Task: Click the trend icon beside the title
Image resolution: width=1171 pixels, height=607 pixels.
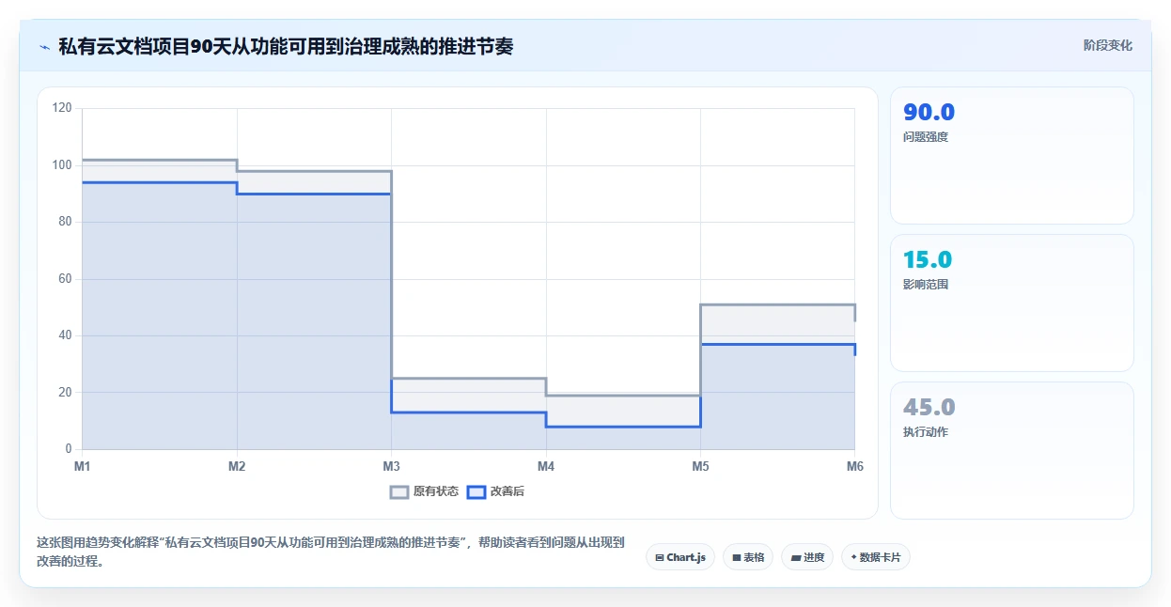Action: 44,47
